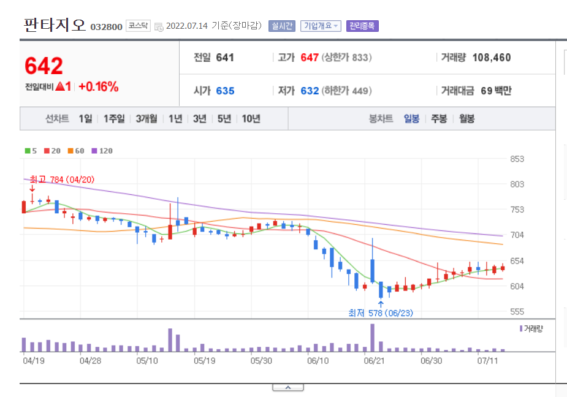Click the 06/21 date axis label
This screenshot has width=567, height=397.
point(375,361)
